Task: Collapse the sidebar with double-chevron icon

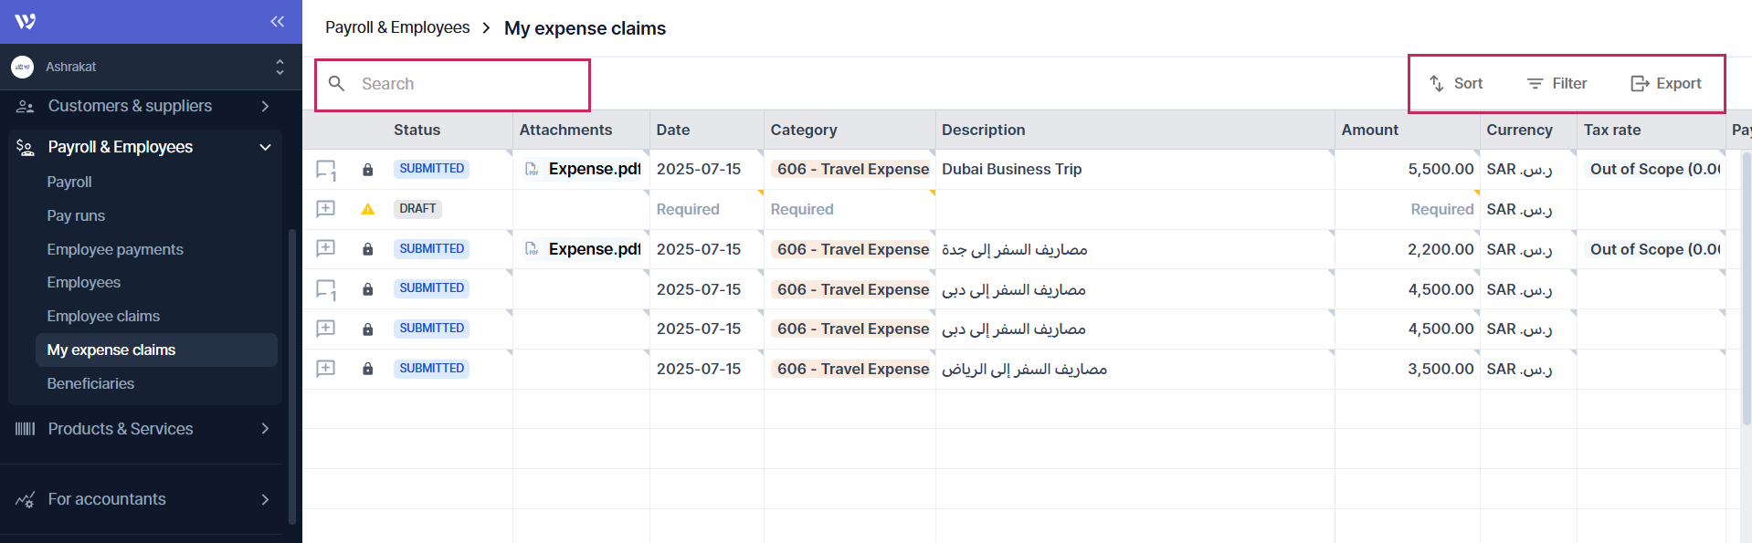Action: pos(277,21)
